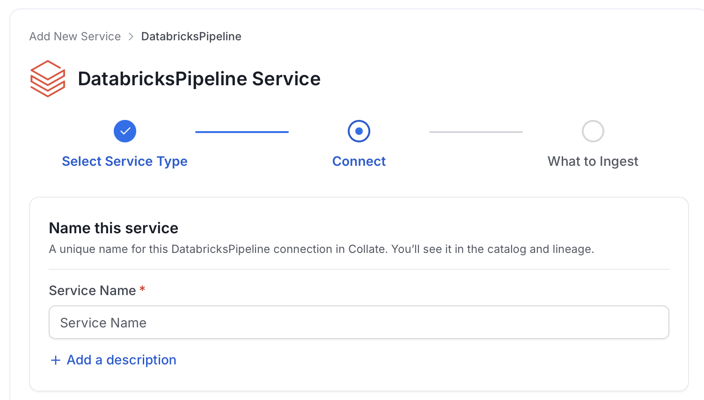Click the What to Ingest step circle
This screenshot has width=704, height=400.
593,131
